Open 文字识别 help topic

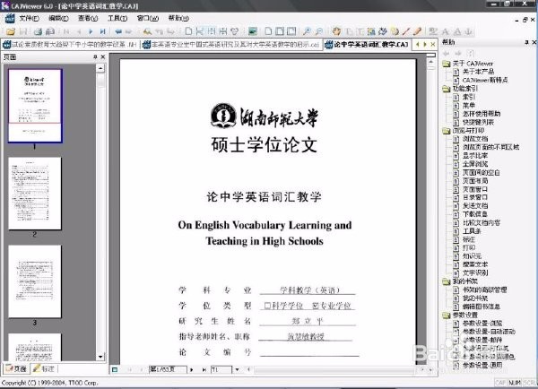click(475, 273)
